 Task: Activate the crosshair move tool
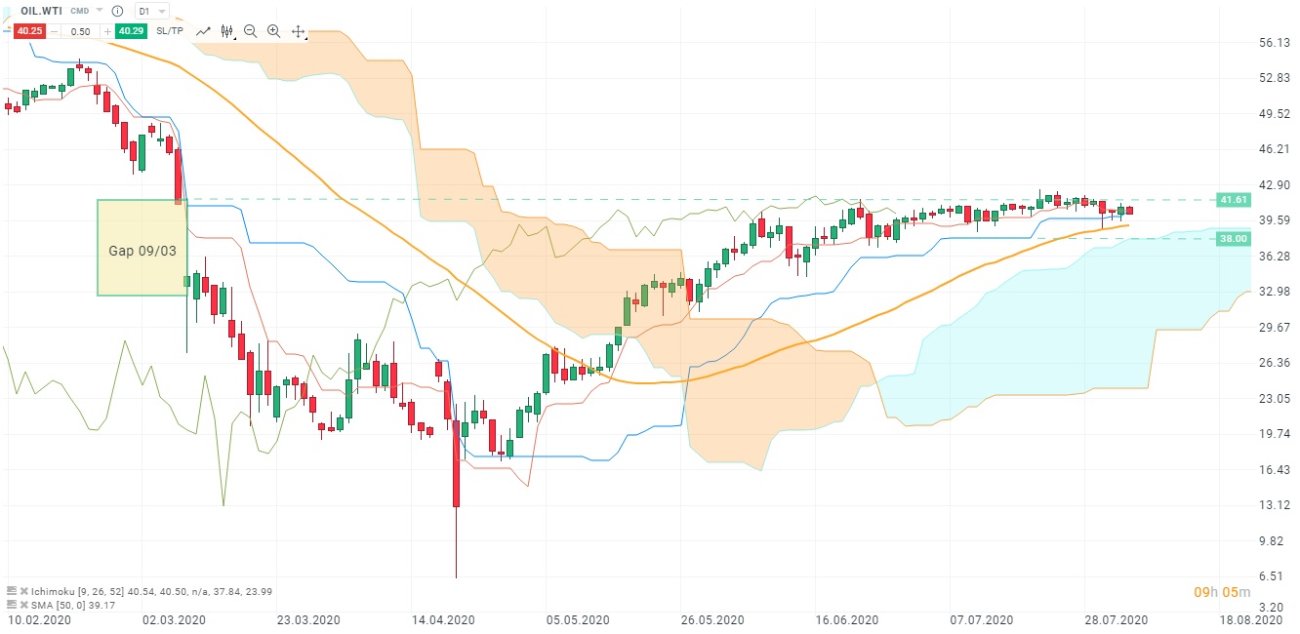pyautogui.click(x=299, y=31)
